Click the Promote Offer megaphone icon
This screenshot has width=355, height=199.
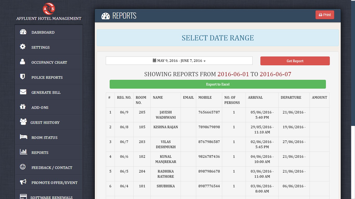(x=23, y=182)
